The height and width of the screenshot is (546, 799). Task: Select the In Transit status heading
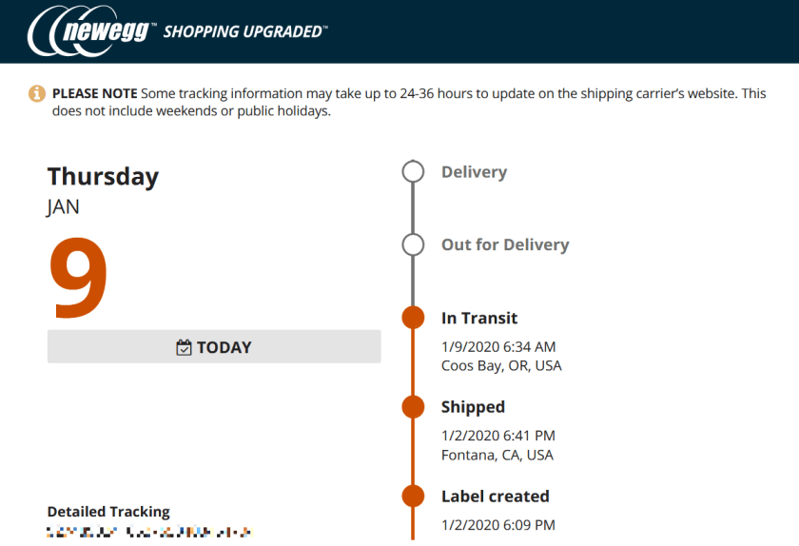coord(479,318)
